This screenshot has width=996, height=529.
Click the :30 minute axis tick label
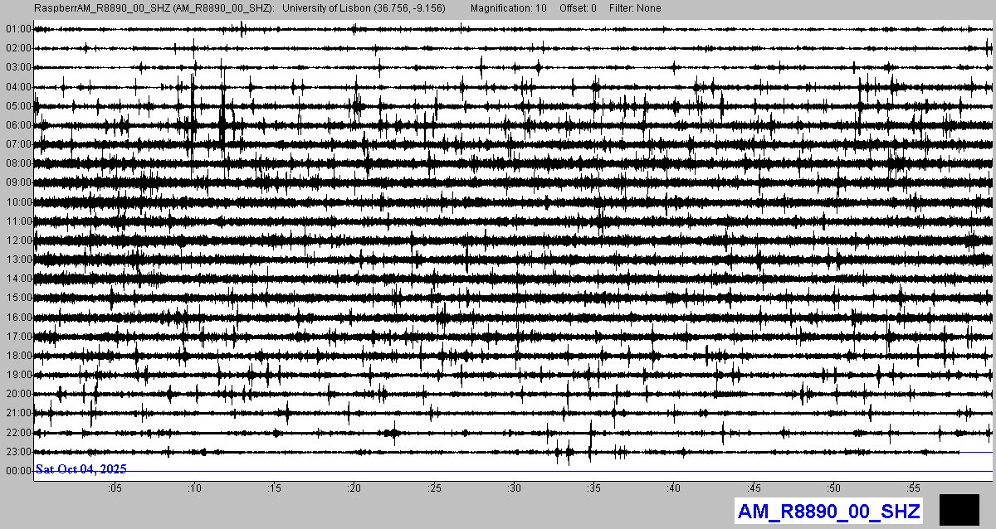[x=515, y=488]
